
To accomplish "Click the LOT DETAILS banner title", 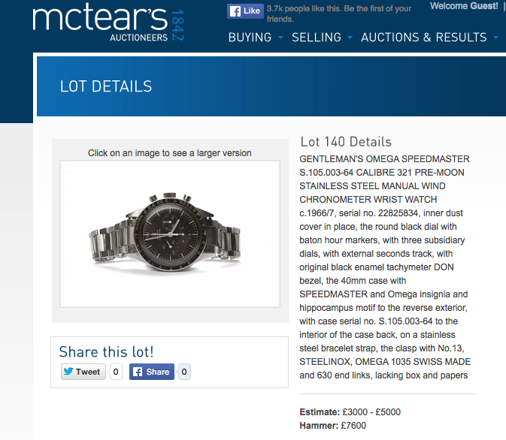I will click(x=106, y=86).
